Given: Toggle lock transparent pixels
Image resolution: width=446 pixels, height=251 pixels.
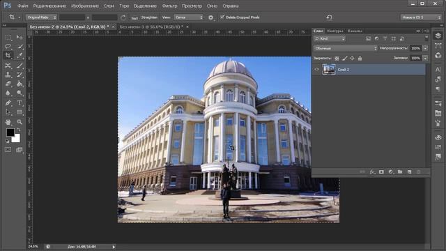Looking at the screenshot, I should (x=337, y=59).
